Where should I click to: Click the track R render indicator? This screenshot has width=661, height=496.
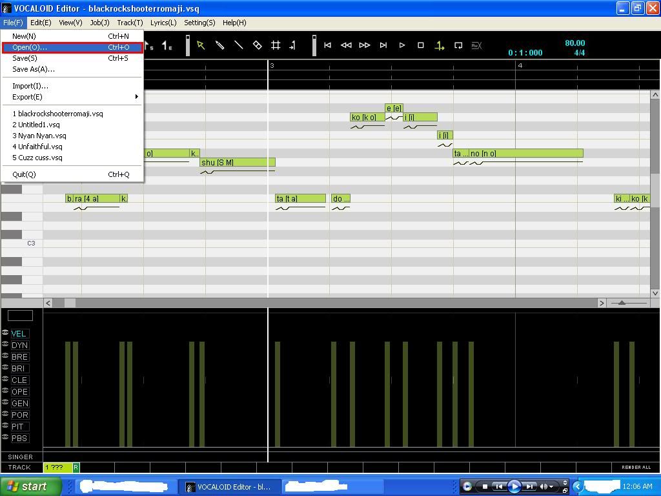pos(76,468)
